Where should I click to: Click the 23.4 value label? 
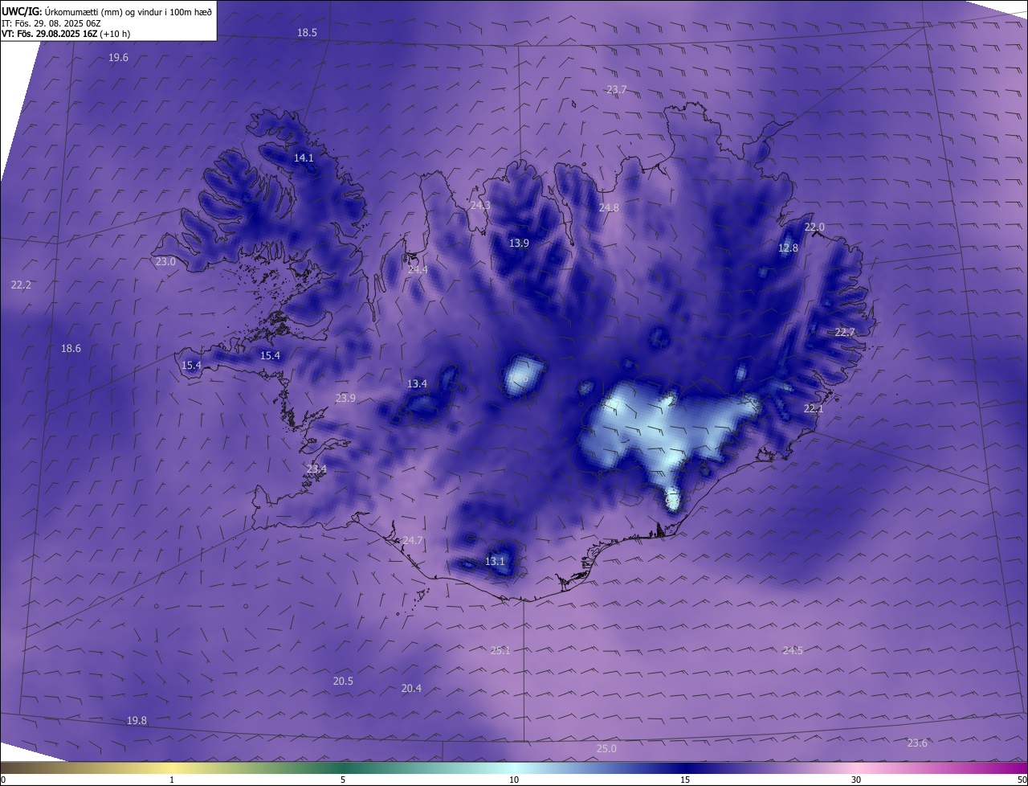point(316,469)
